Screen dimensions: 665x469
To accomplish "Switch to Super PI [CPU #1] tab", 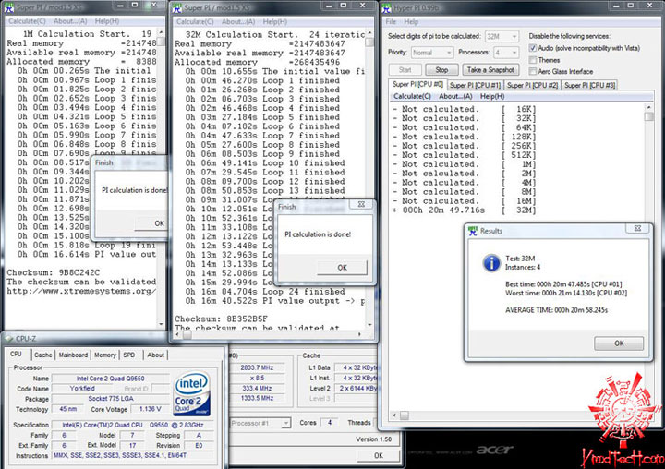I will (475, 85).
